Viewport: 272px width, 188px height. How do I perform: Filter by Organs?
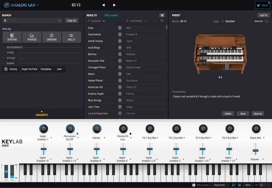coord(52,37)
